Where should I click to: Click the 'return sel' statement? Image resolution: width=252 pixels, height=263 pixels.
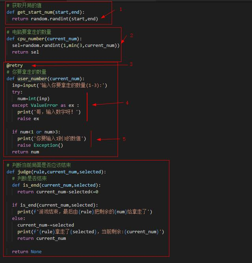point(26,52)
